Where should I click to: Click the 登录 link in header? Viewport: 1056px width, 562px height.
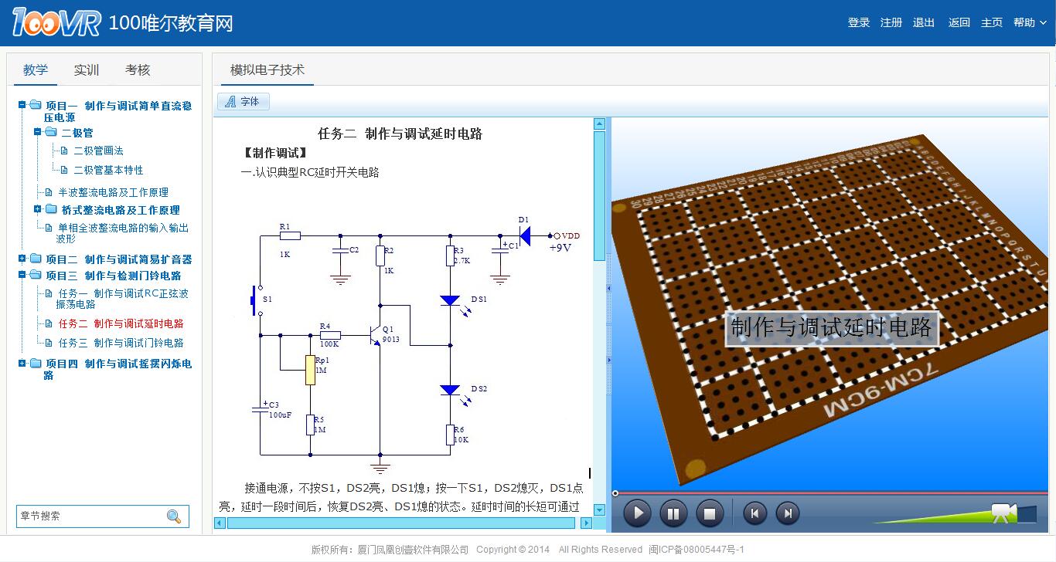tap(858, 23)
